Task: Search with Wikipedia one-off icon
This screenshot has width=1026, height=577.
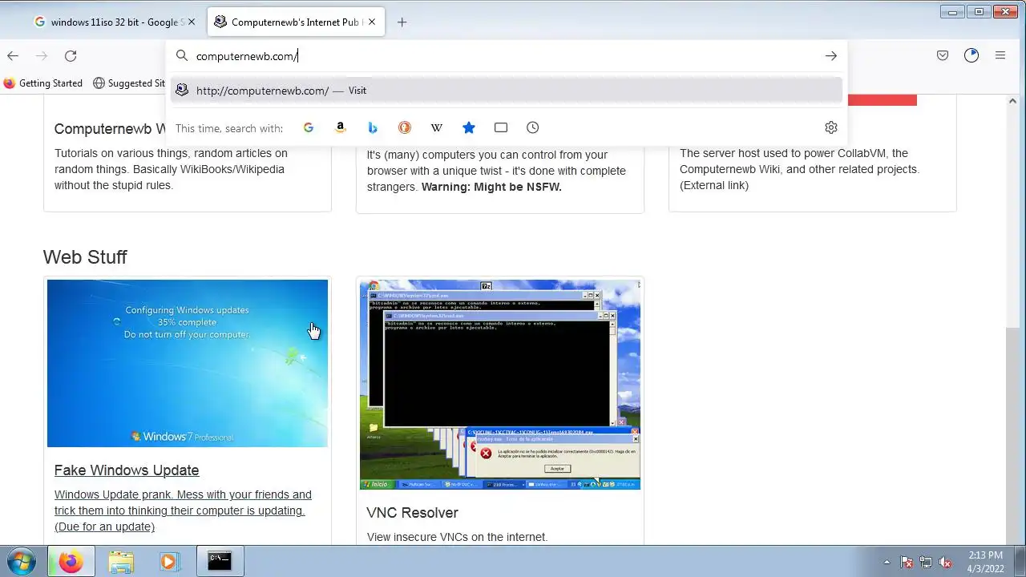Action: click(437, 127)
